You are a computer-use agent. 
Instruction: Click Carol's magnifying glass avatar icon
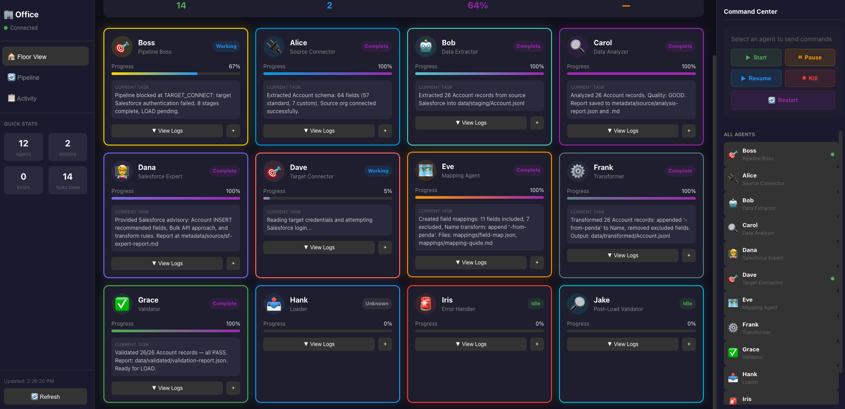click(578, 47)
